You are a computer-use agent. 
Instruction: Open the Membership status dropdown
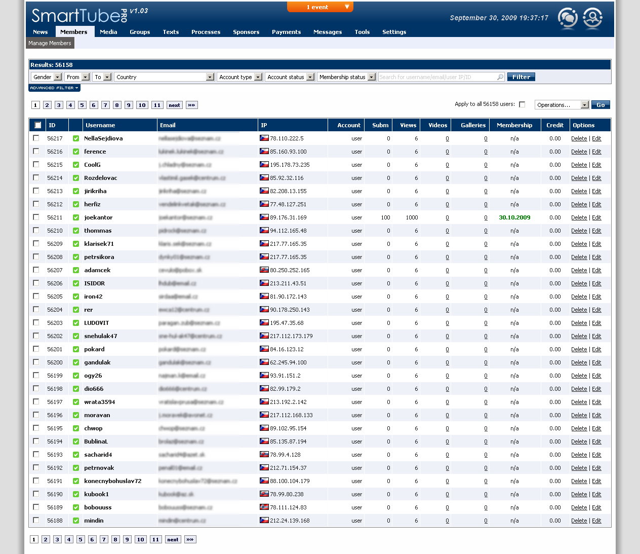(347, 77)
